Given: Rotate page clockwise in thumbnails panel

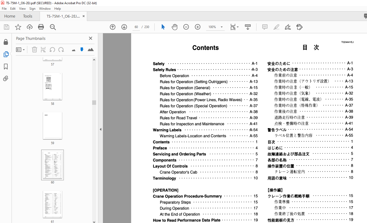Looking at the screenshot, I should pos(61,50).
